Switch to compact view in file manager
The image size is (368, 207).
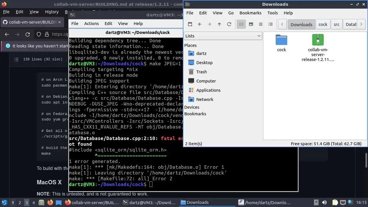pyautogui.click(x=261, y=24)
